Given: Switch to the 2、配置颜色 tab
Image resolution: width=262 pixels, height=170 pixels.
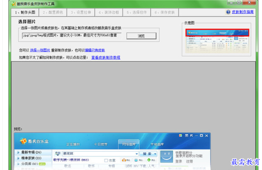Looking at the screenshot, I should tap(53, 13).
